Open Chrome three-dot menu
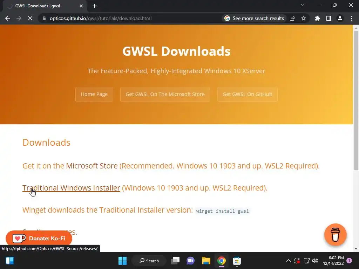 coord(351,18)
